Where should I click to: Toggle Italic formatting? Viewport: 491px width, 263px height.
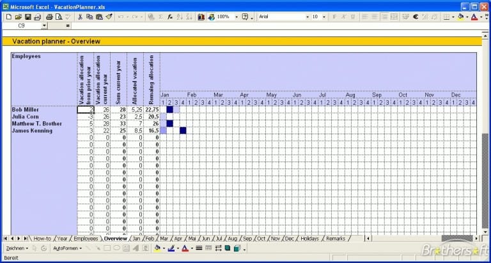[x=343, y=17]
